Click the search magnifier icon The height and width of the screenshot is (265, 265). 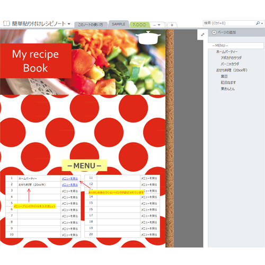pyautogui.click(x=258, y=23)
